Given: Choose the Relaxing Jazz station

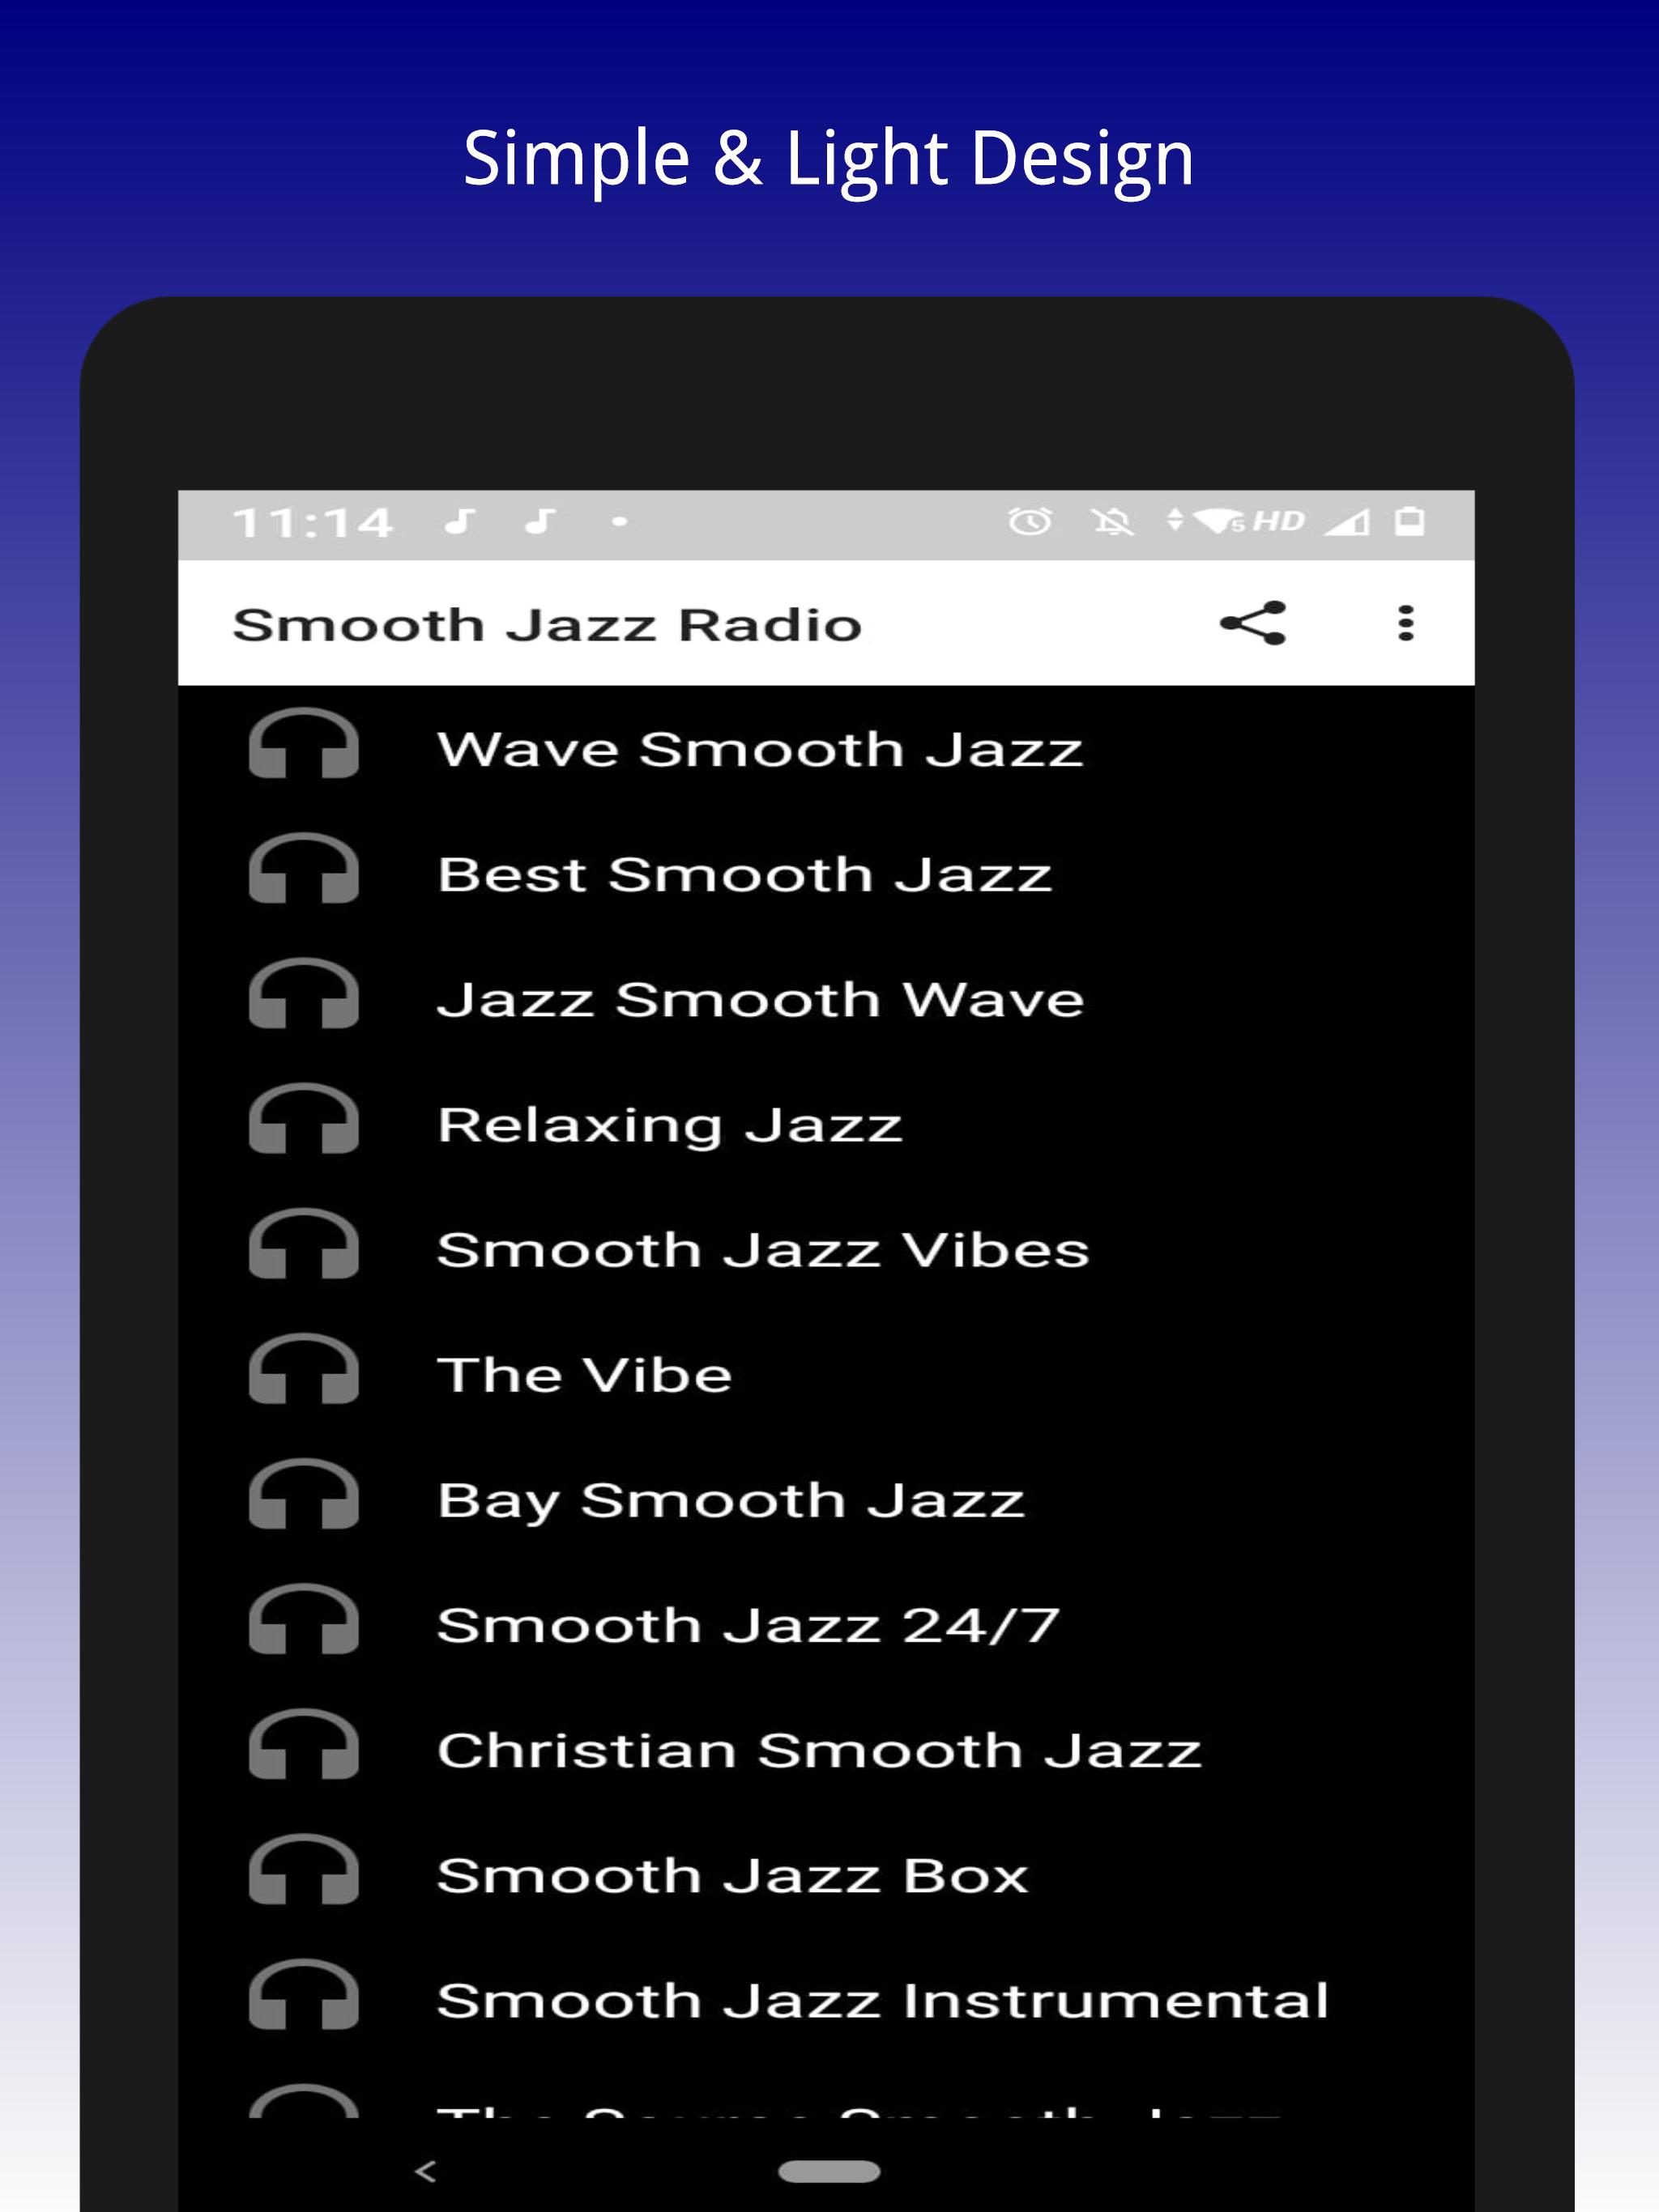Looking at the screenshot, I should (x=826, y=1123).
